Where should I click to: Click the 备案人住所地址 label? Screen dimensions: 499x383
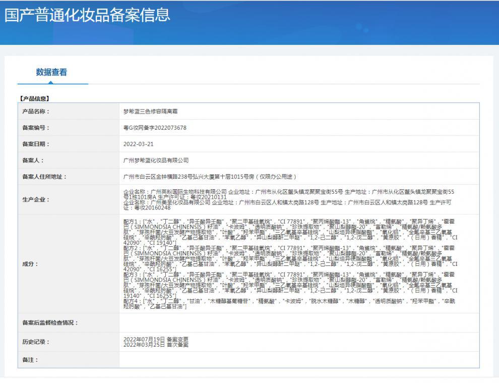point(44,177)
